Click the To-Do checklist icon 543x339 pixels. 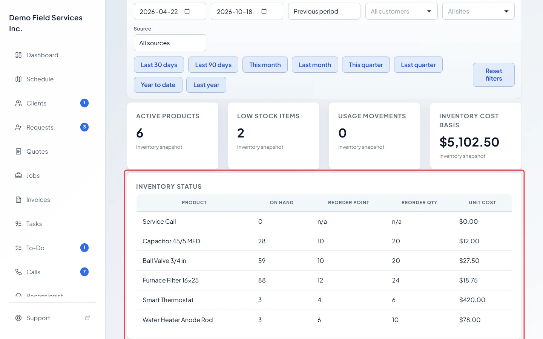pyautogui.click(x=18, y=248)
